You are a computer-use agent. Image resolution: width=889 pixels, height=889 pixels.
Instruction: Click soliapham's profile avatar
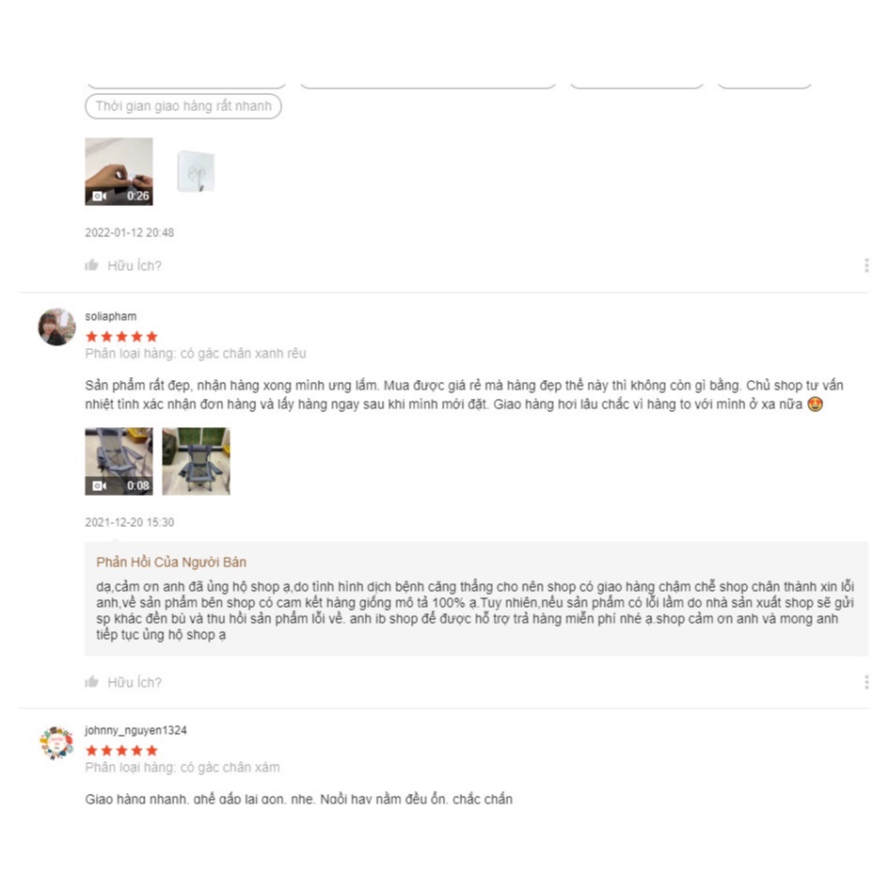(x=56, y=326)
